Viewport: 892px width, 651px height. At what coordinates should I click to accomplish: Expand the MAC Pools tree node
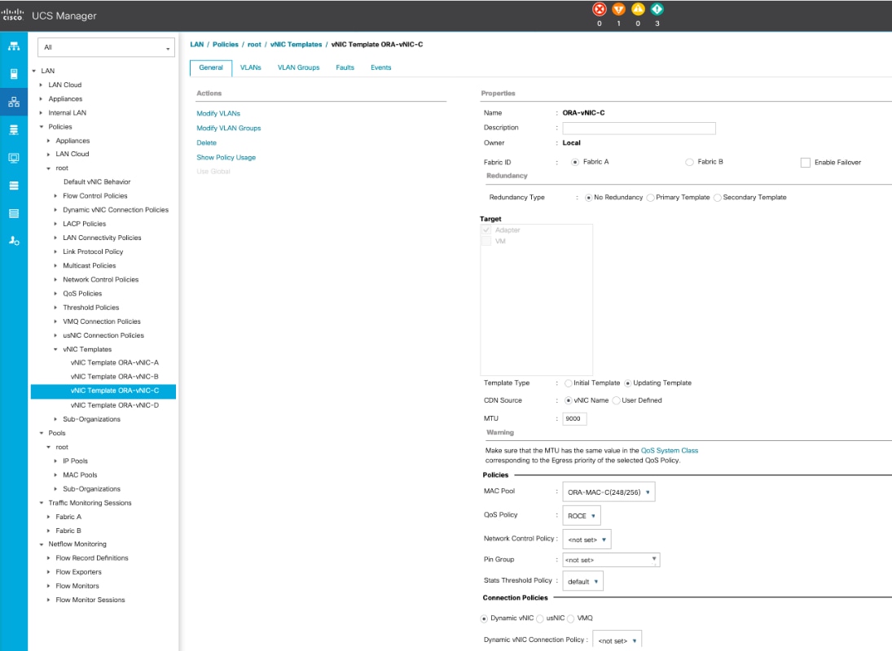point(55,475)
